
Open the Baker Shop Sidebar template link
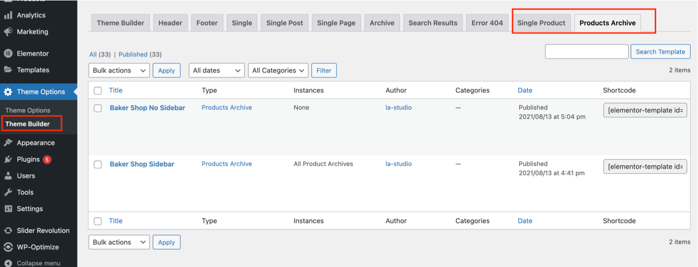[142, 164]
